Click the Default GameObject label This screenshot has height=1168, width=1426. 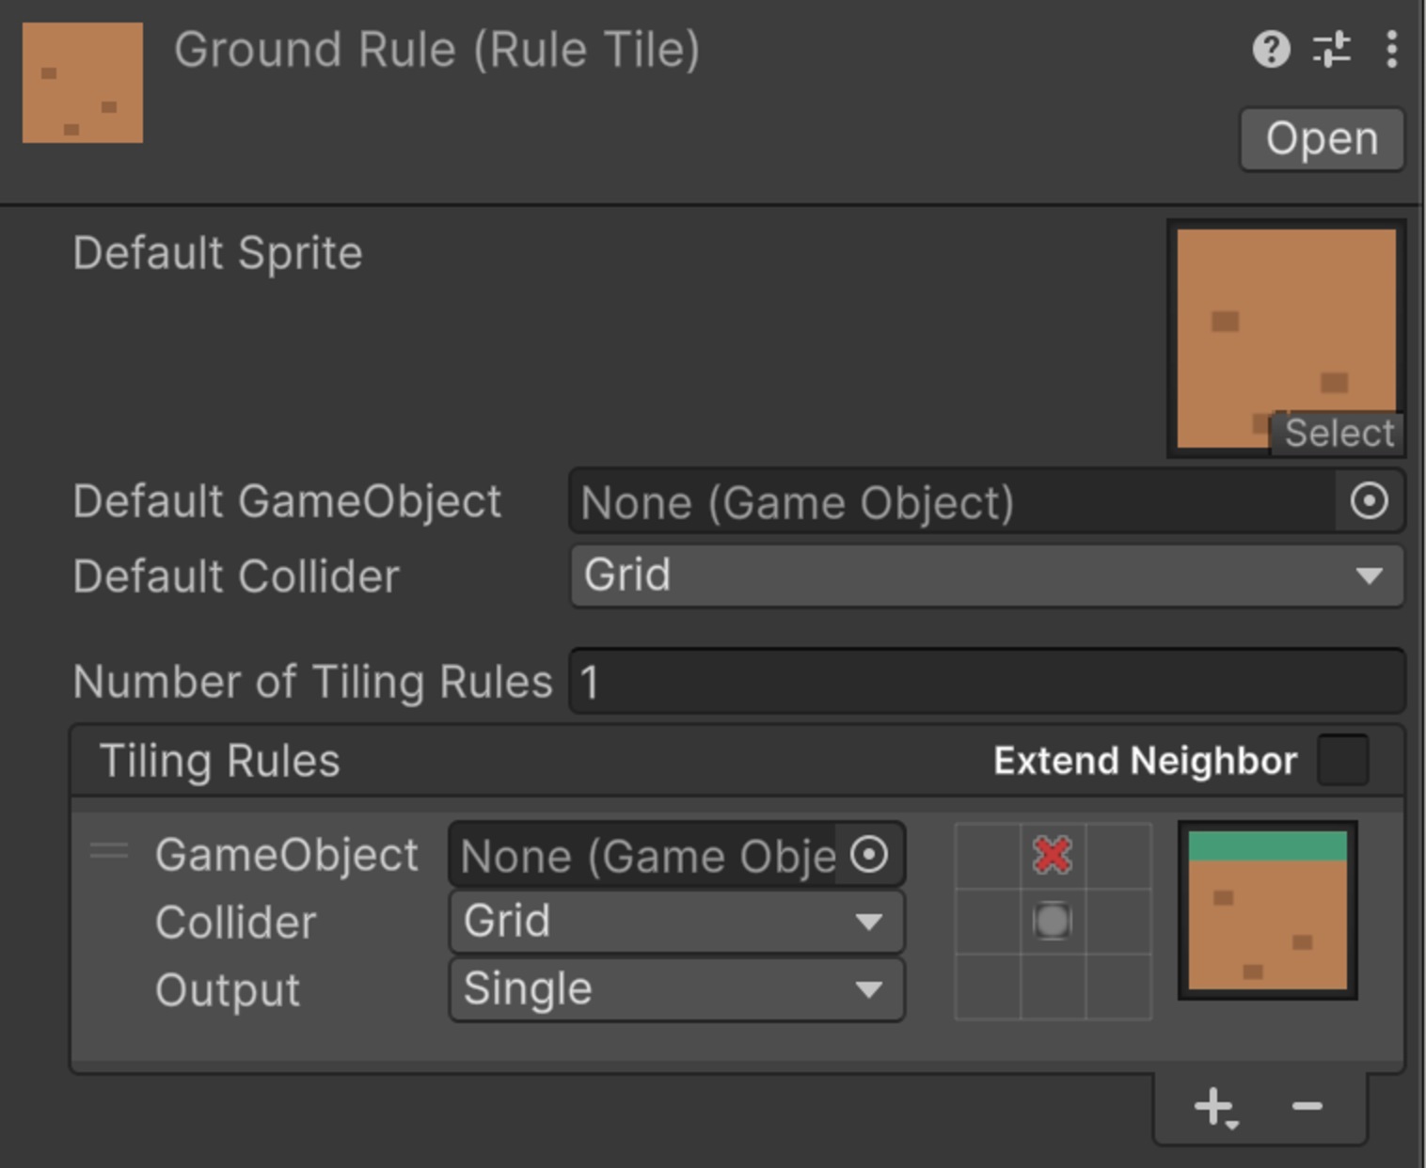coord(287,501)
